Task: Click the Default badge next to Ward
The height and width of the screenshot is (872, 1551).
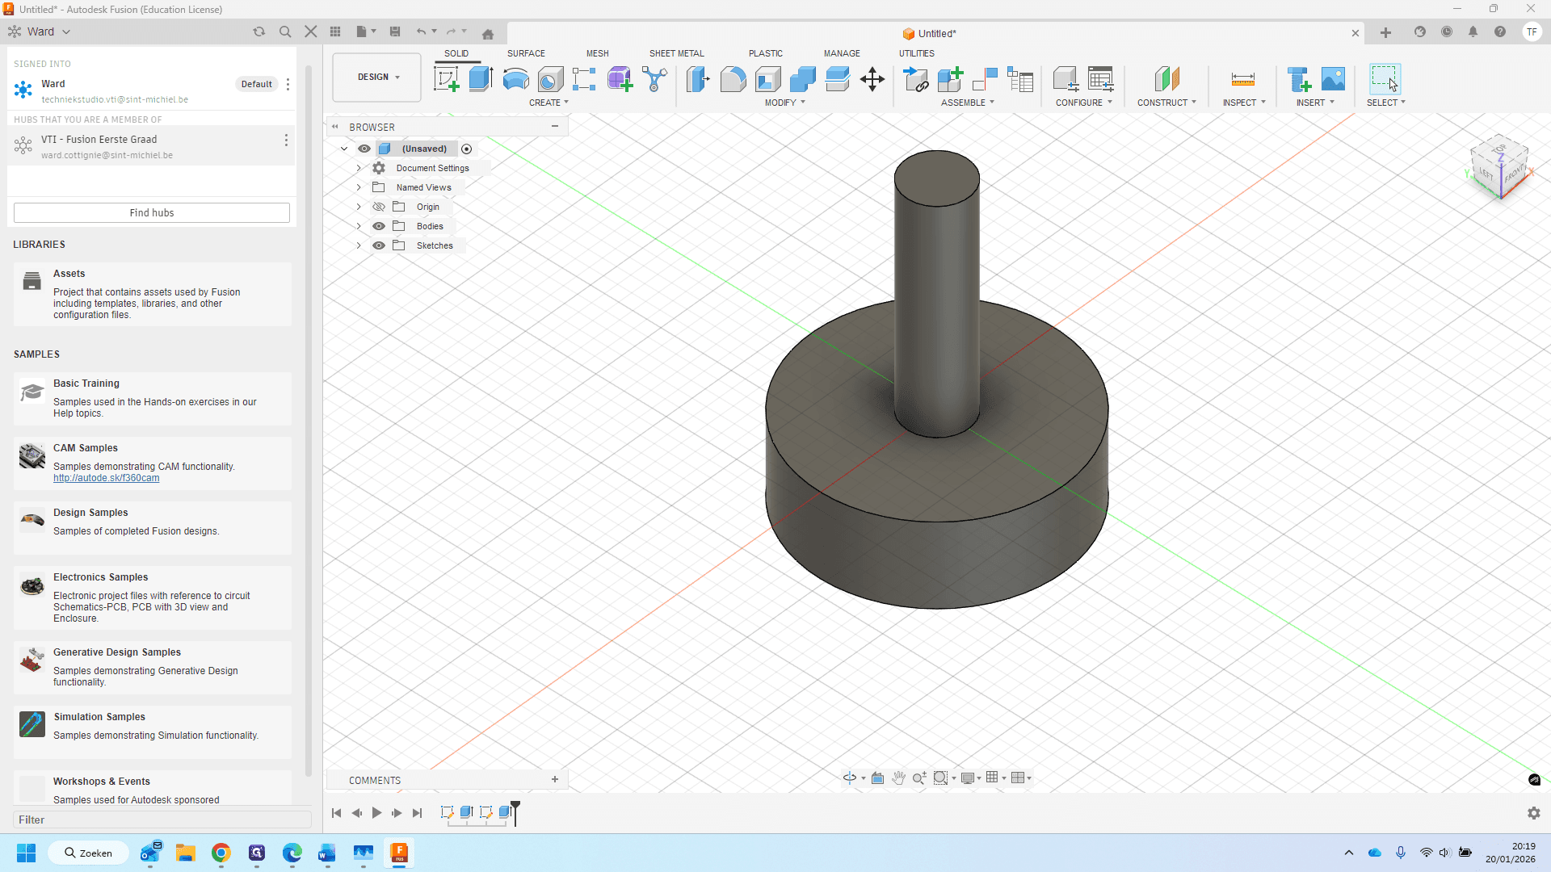Action: click(256, 84)
